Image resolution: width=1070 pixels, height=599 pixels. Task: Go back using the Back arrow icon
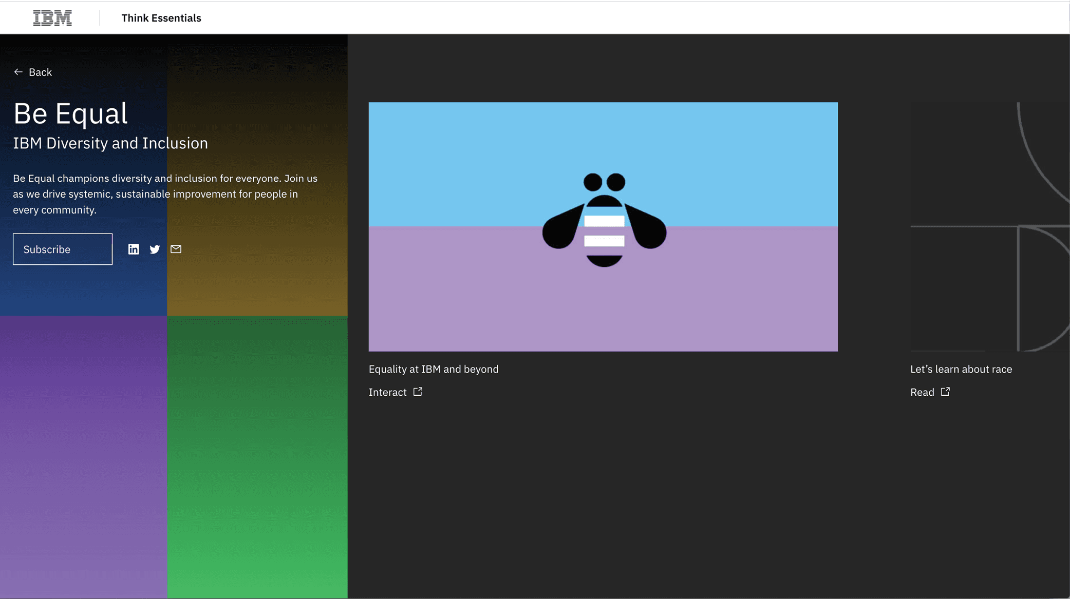[x=18, y=72]
